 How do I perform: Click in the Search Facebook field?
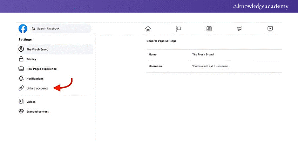[61, 29]
